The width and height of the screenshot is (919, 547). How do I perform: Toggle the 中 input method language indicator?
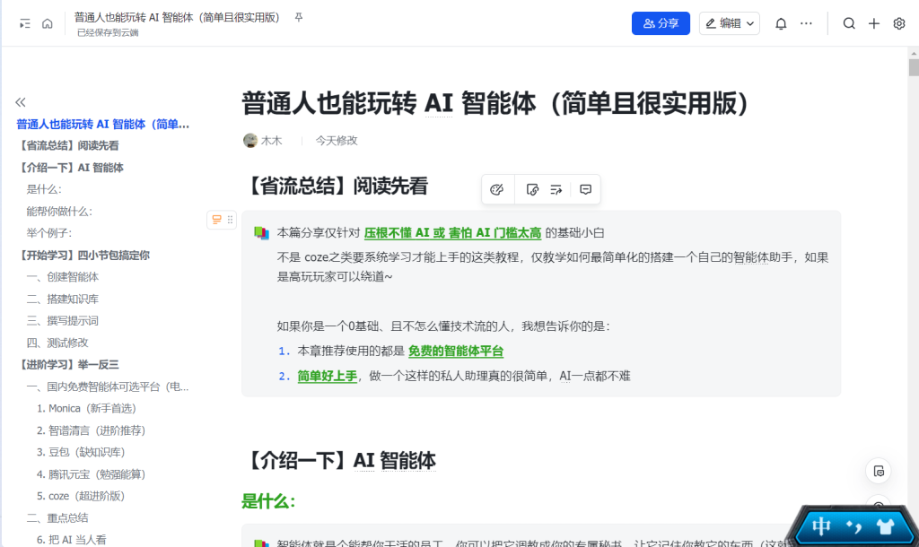821,526
